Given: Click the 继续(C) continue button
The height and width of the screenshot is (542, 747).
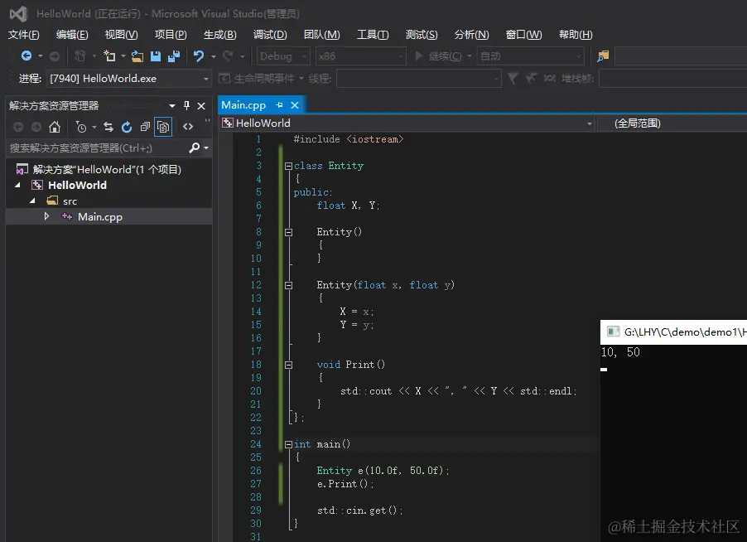Looking at the screenshot, I should click(438, 56).
